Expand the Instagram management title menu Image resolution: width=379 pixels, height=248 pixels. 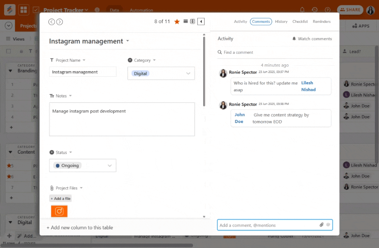tap(128, 41)
